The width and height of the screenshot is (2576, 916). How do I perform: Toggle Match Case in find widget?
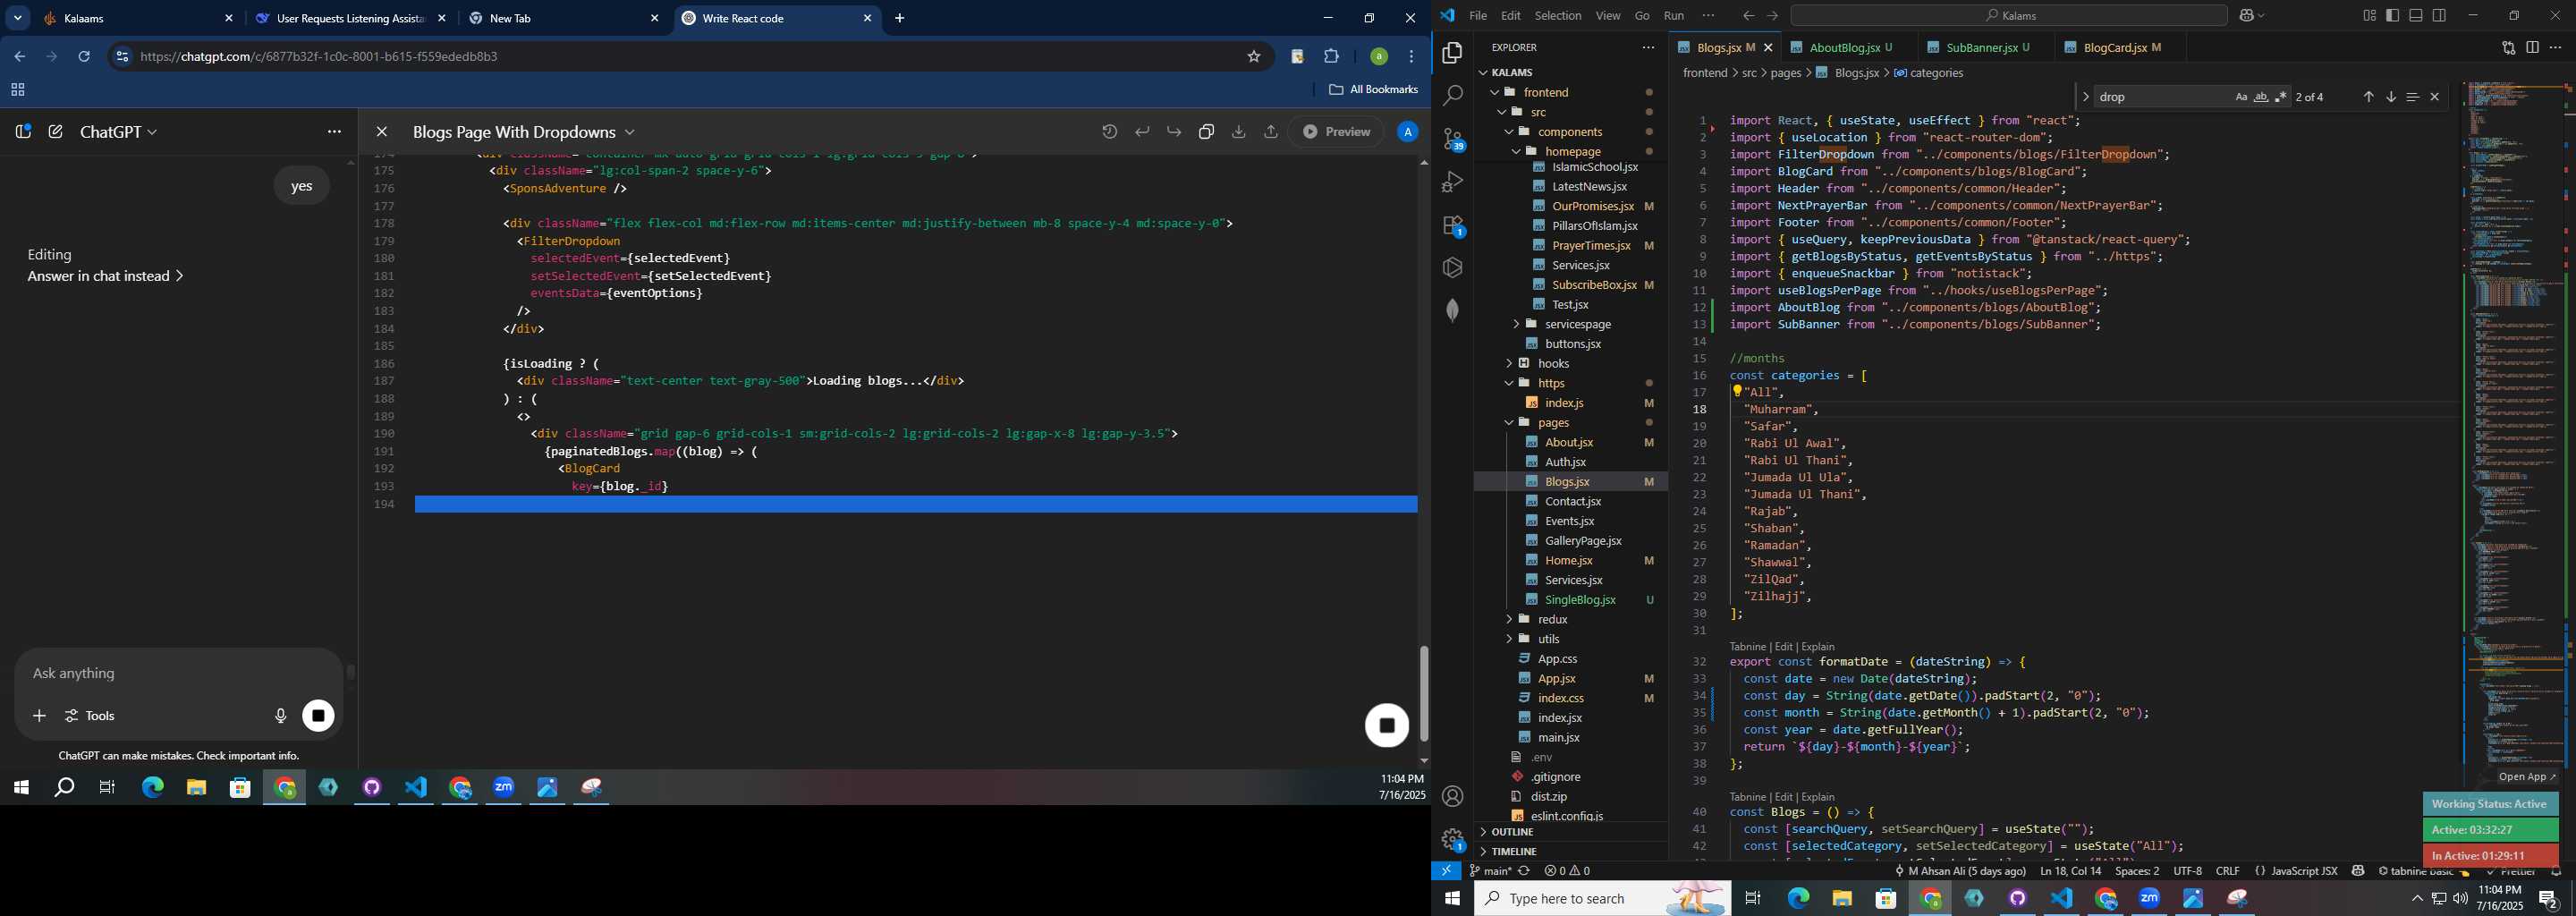pyautogui.click(x=2241, y=97)
